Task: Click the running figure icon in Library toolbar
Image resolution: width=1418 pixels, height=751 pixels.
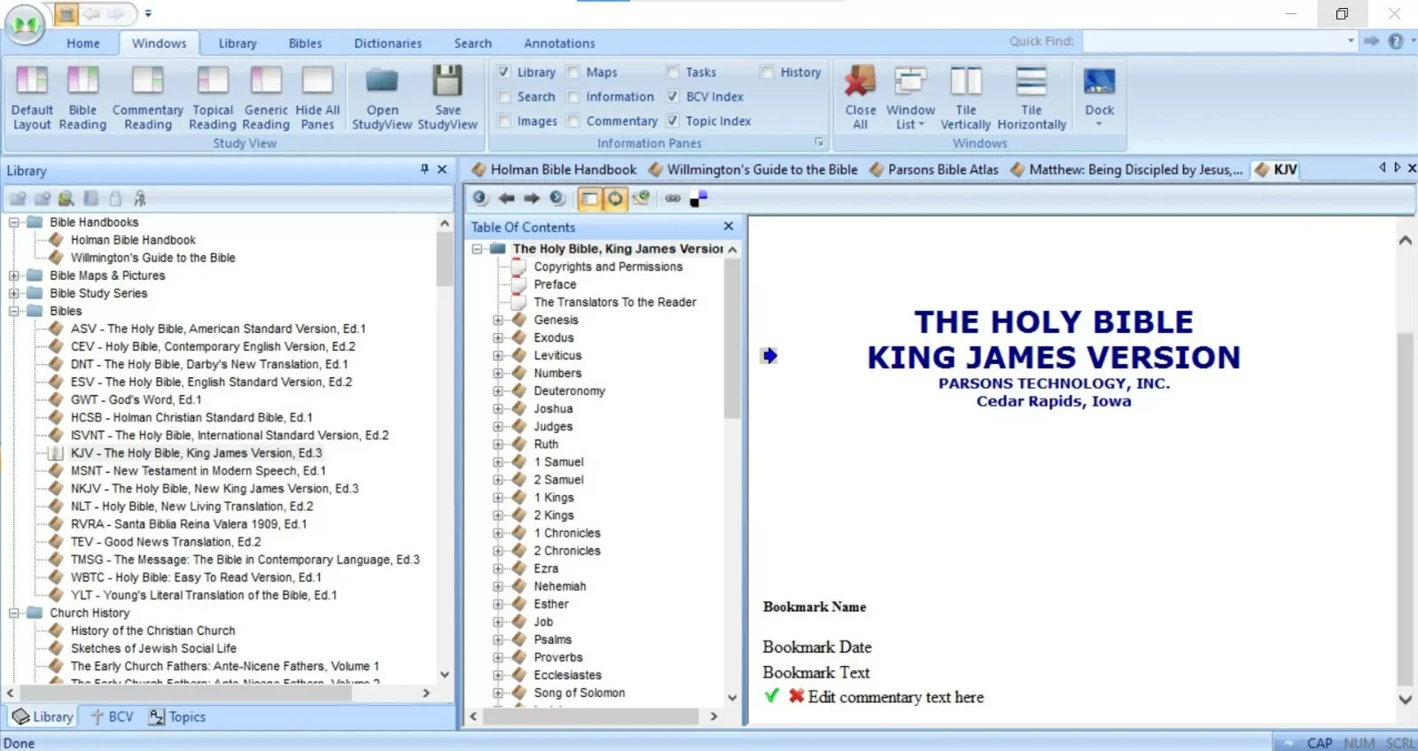Action: 139,198
